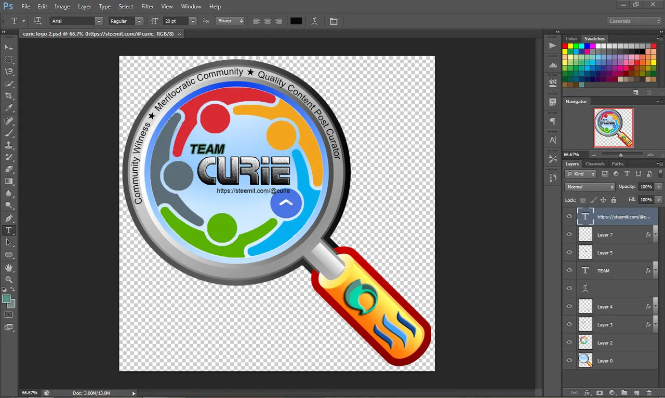Open the Essentials workspace dropdown
Image resolution: width=665 pixels, height=398 pixels.
[634, 21]
